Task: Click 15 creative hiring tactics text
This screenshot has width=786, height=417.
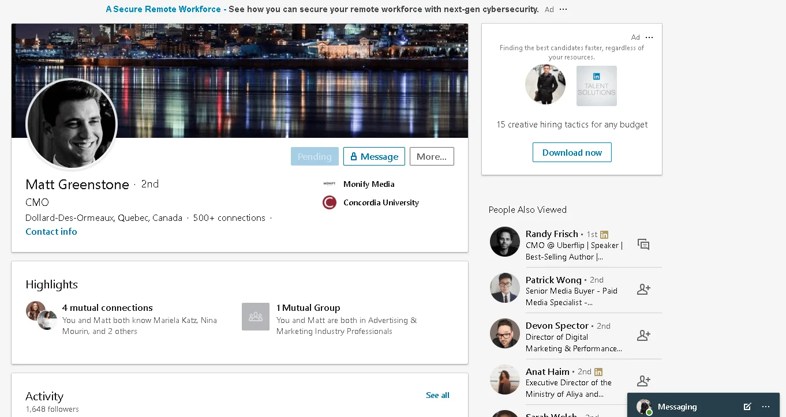Action: [x=572, y=125]
